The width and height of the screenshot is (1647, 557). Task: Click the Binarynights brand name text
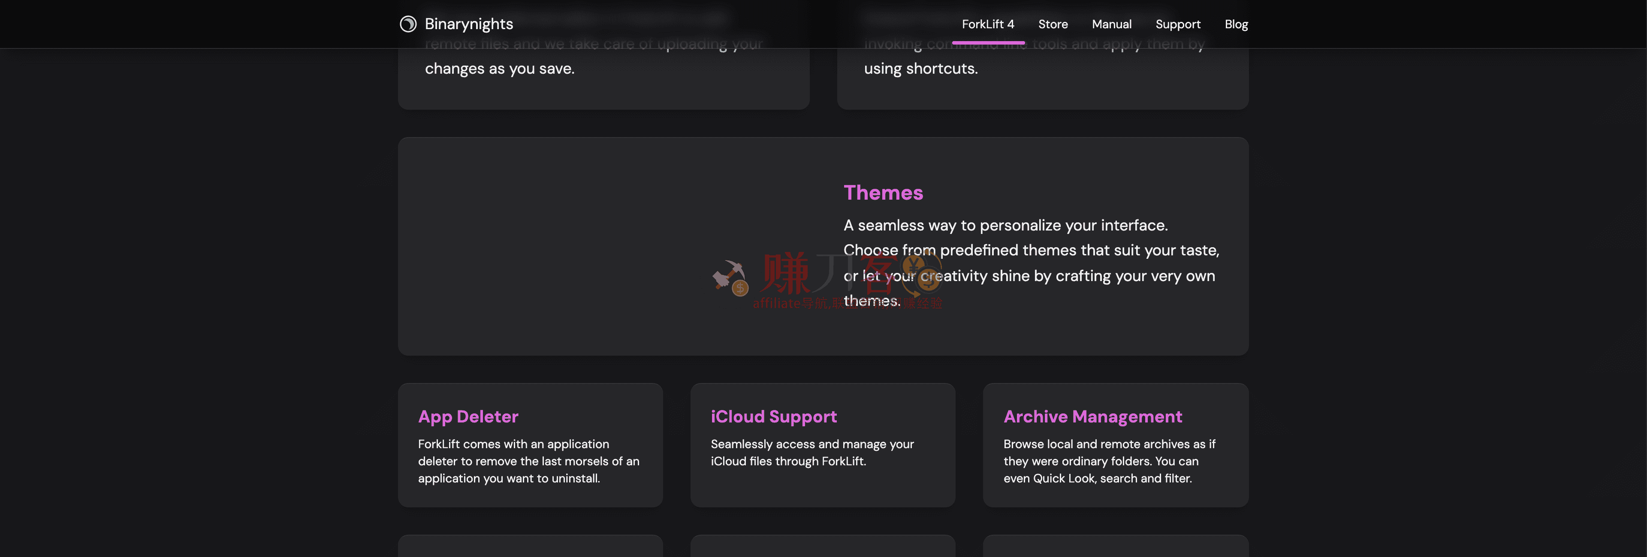coord(469,24)
